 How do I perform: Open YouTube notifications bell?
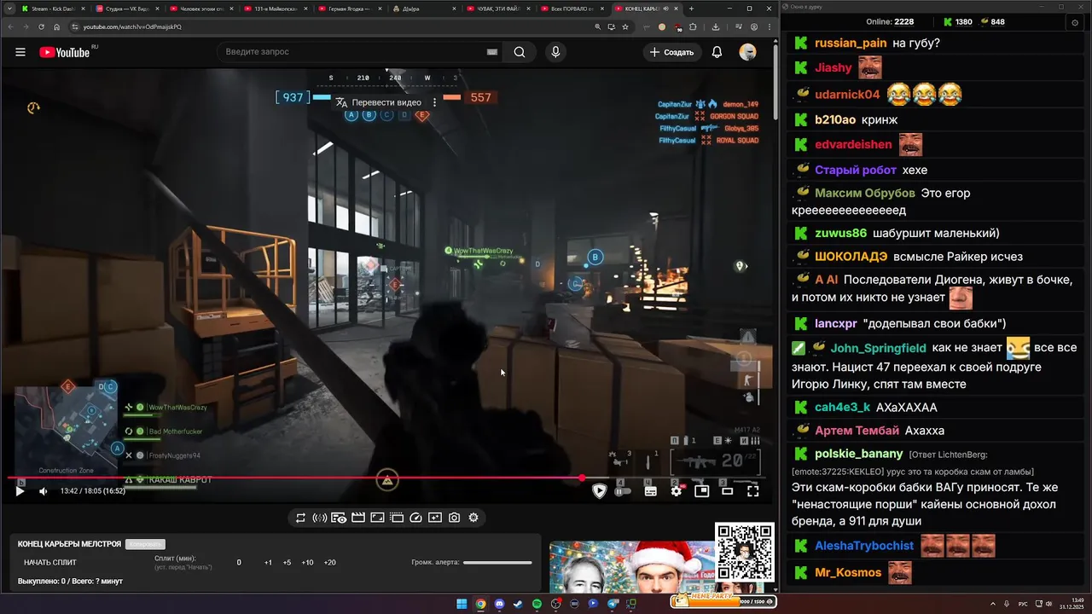717,52
